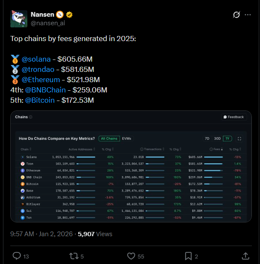Click the Solana fees bar
Screen dimensions: 260x264
click(x=213, y=157)
